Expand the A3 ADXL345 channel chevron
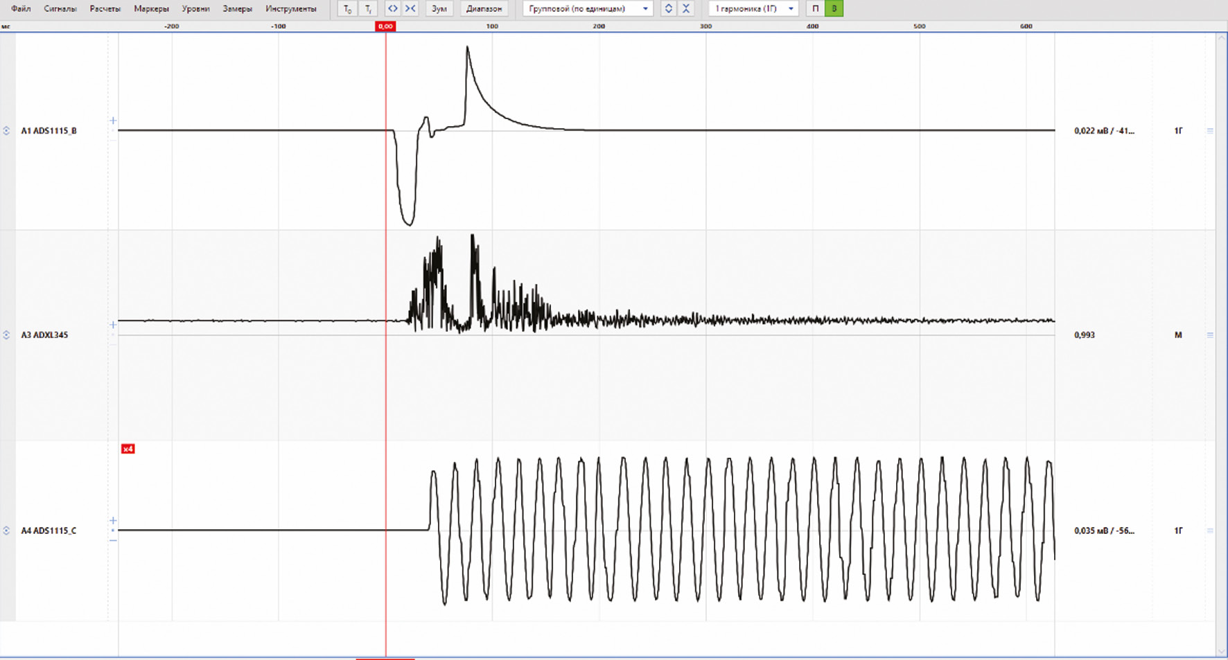This screenshot has width=1228, height=660. (x=6, y=335)
